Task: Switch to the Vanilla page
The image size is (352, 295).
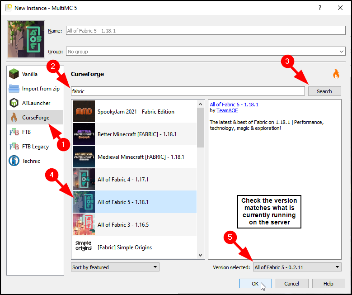Action: click(35, 74)
